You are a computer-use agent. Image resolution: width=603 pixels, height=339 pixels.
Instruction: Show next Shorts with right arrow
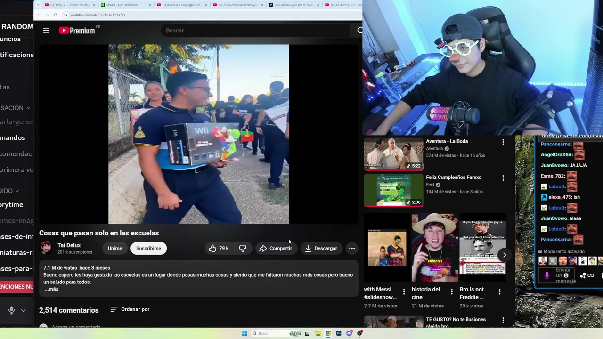[x=504, y=255]
